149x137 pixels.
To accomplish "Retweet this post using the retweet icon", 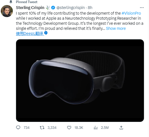I will point(42,128).
